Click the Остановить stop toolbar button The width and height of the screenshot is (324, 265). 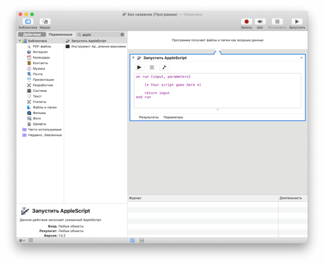277,22
